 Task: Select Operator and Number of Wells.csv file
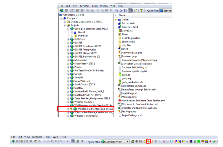[140, 108]
